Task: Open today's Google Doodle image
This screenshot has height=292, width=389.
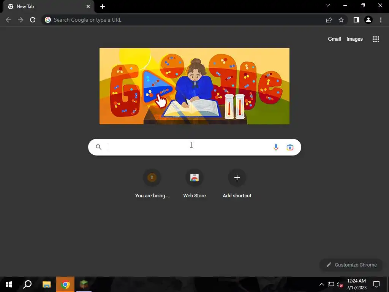Action: (x=194, y=86)
